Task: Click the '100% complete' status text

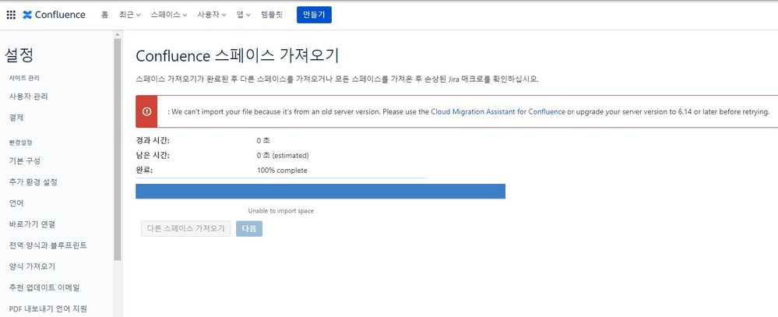Action: point(282,171)
